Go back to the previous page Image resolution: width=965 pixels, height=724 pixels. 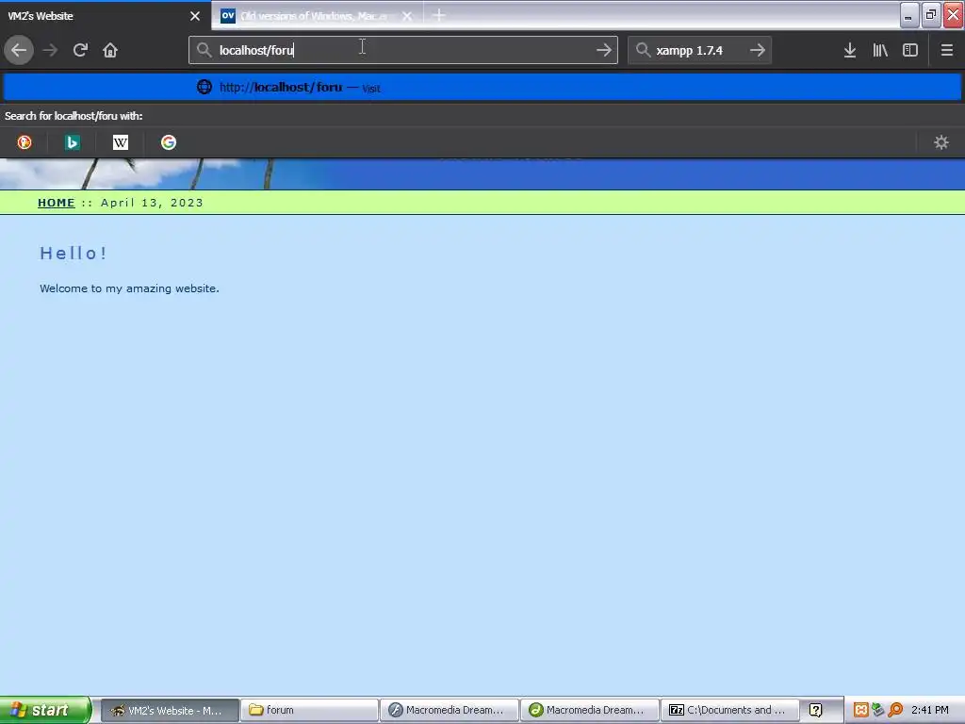click(x=19, y=50)
